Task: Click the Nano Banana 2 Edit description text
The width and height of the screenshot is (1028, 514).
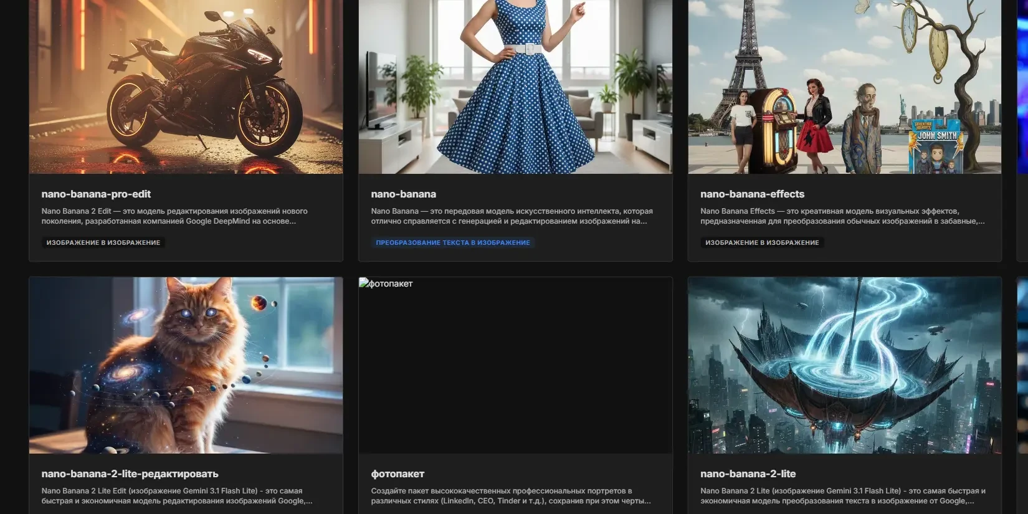Action: (x=174, y=216)
